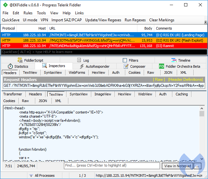Switch to the response SyntaxView tab
This screenshot has height=179, width=208.
click(x=79, y=94)
